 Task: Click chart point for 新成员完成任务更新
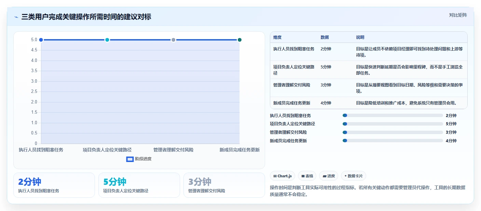(x=239, y=40)
